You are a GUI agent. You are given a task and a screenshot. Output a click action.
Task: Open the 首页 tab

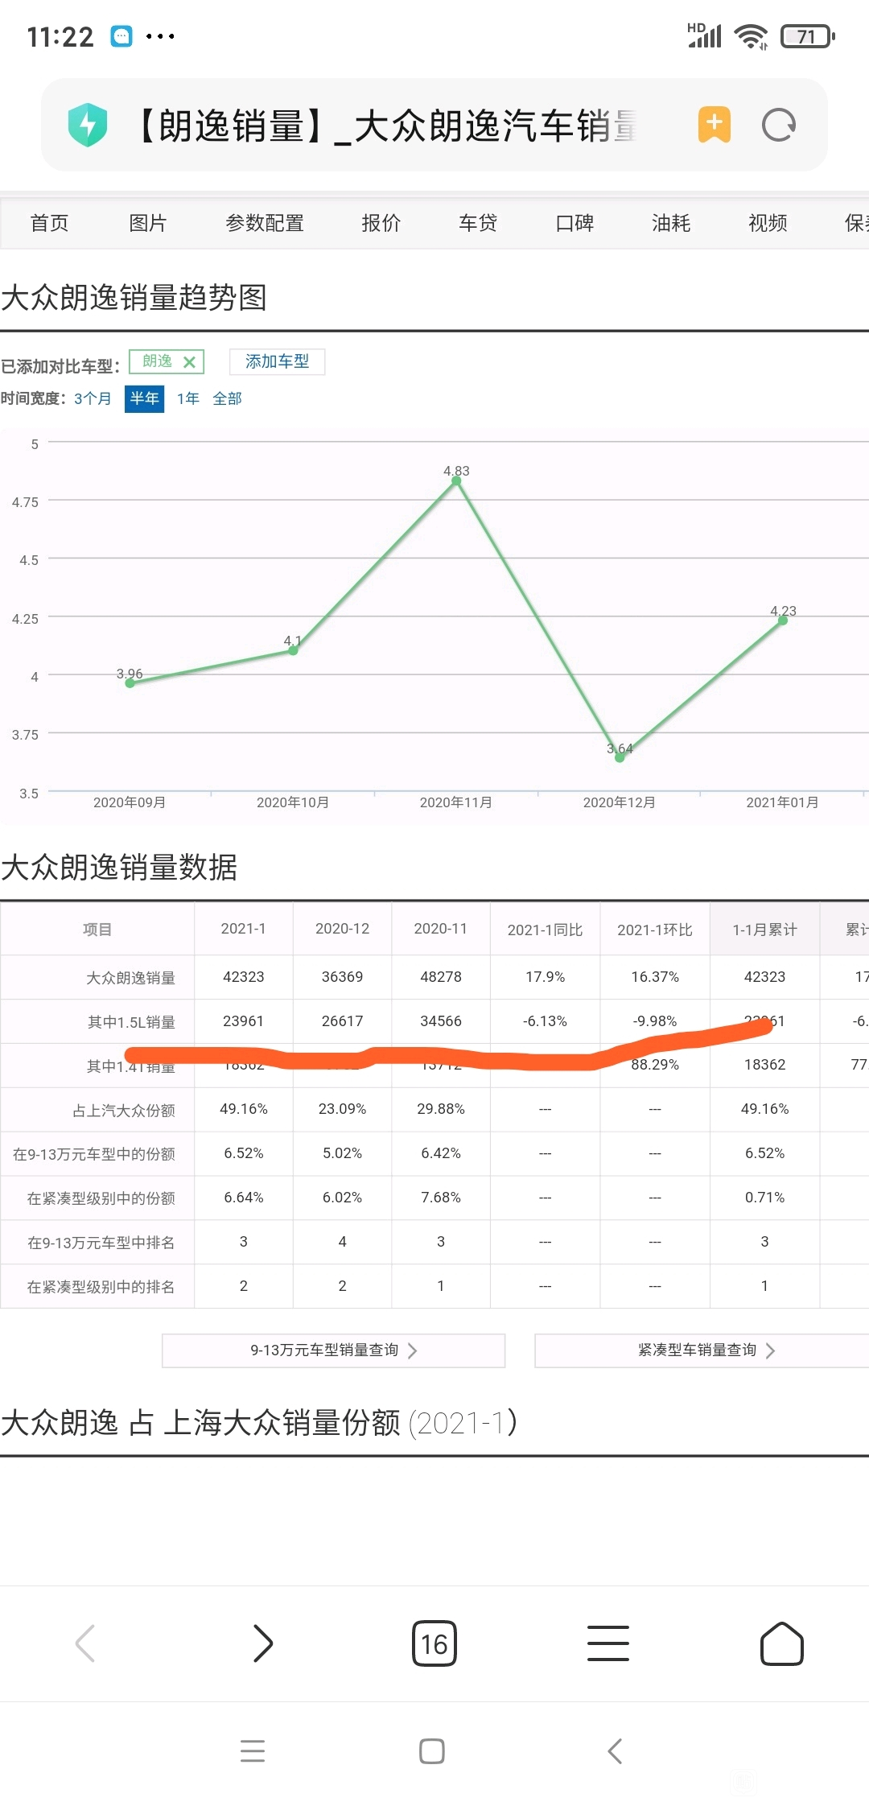click(50, 223)
